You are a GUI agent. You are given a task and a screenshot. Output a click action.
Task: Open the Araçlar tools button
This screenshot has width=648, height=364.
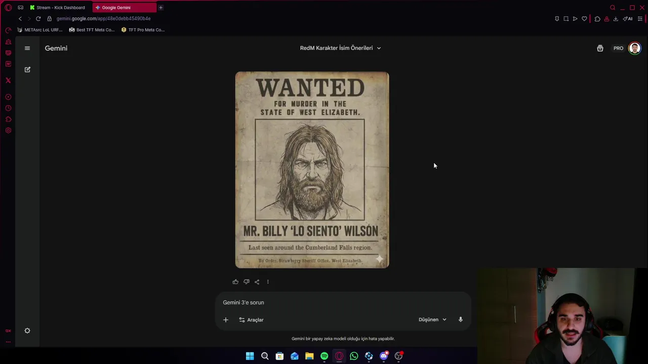[251, 320]
